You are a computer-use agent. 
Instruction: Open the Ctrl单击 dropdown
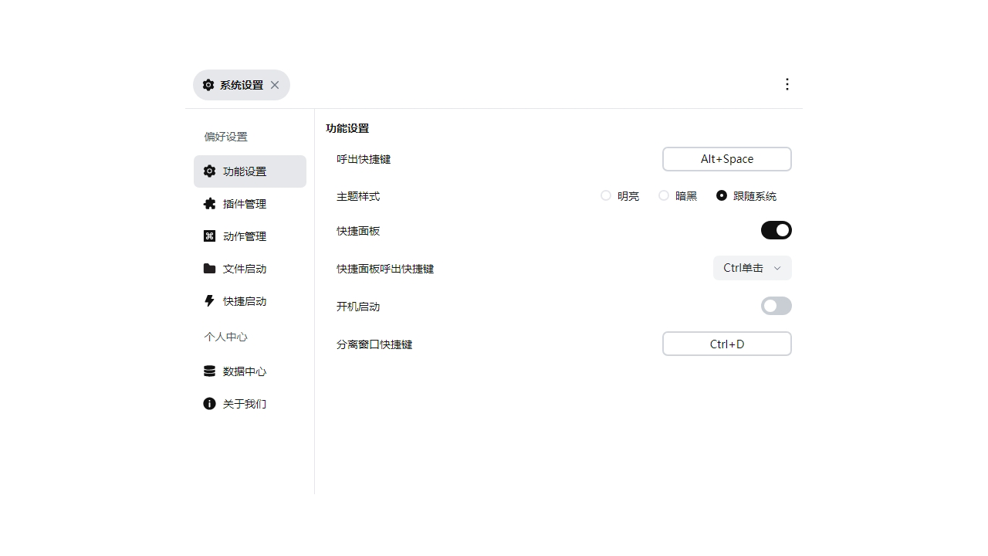pyautogui.click(x=750, y=268)
